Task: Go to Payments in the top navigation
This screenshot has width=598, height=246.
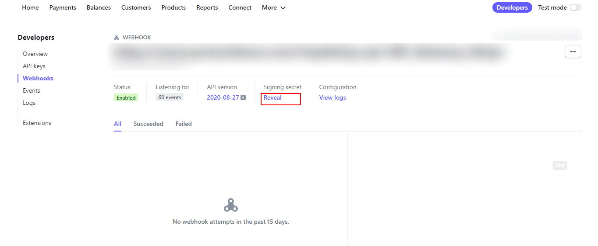Action: (63, 7)
